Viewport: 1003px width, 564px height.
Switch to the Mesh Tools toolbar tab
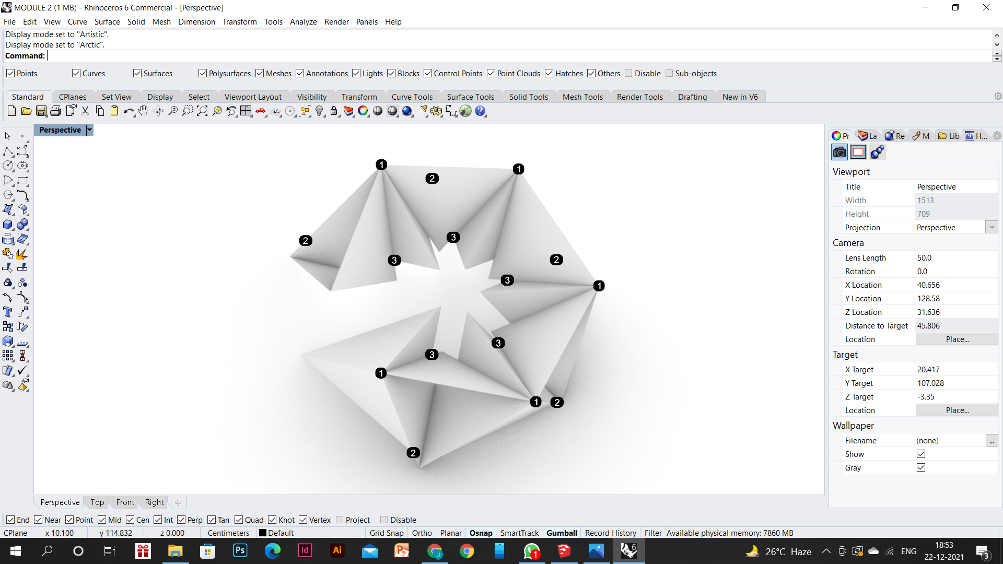(582, 97)
